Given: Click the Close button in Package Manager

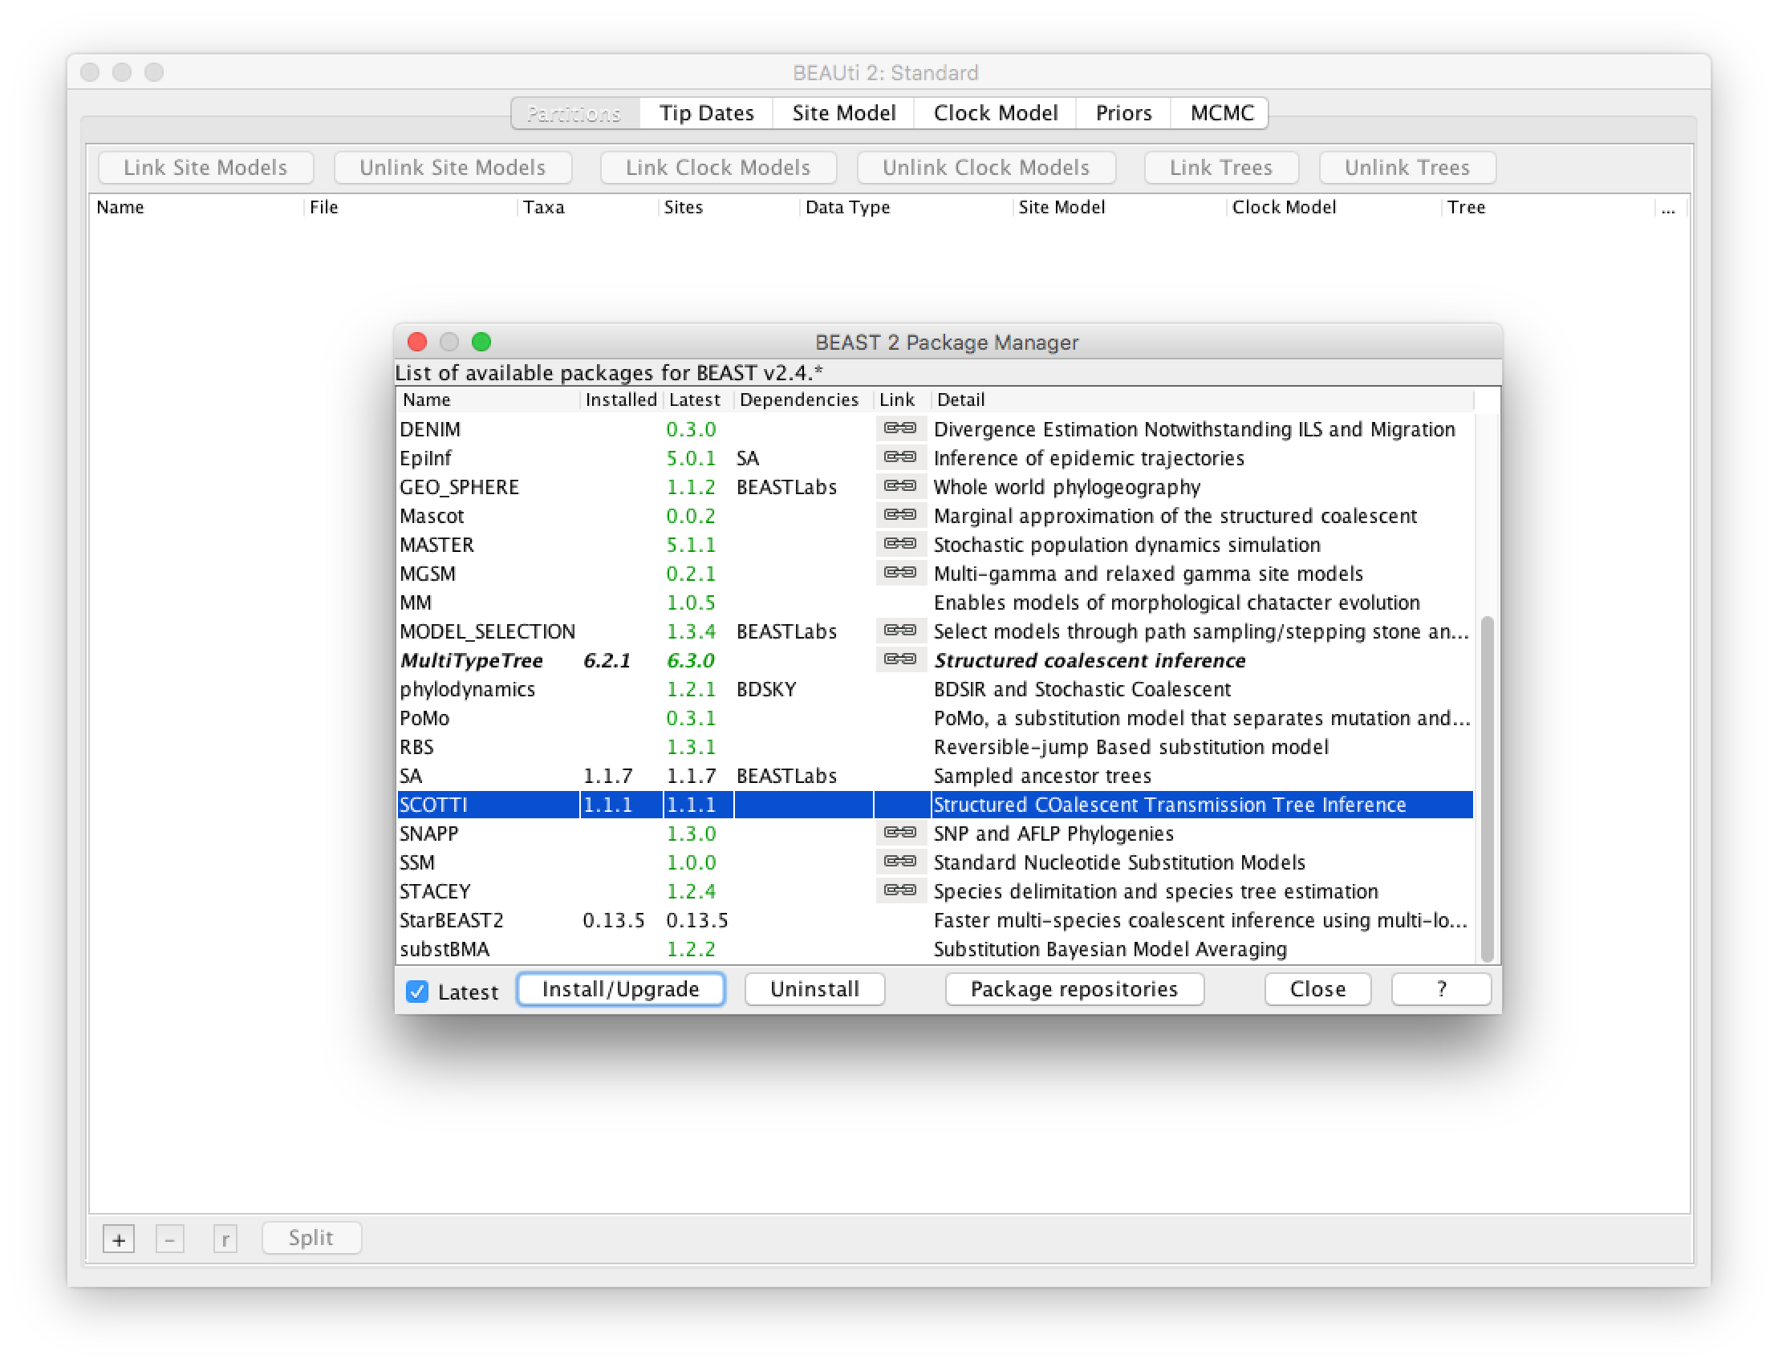Looking at the screenshot, I should click(1317, 989).
